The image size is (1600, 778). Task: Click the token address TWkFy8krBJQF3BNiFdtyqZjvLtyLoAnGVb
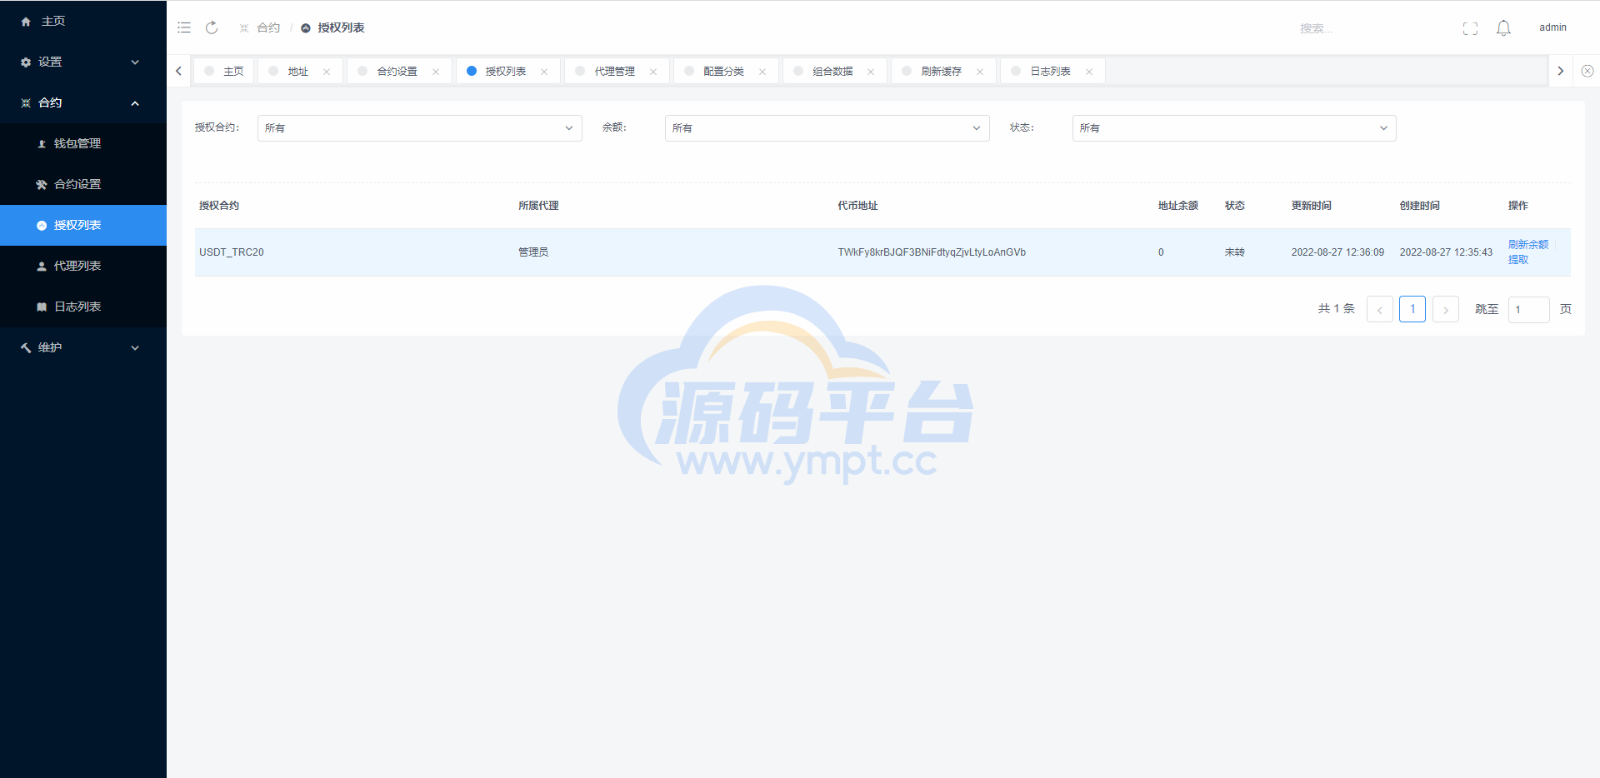932,252
